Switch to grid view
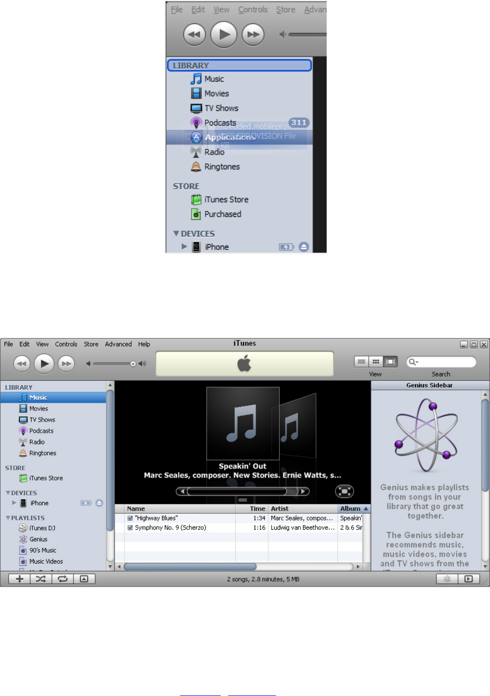 pyautogui.click(x=376, y=361)
